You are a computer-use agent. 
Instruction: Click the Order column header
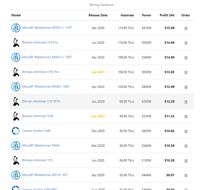186,15
